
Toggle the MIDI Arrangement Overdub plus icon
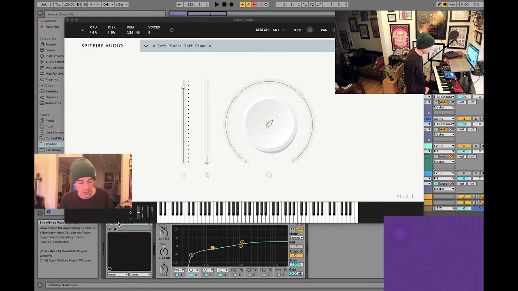click(242, 4)
